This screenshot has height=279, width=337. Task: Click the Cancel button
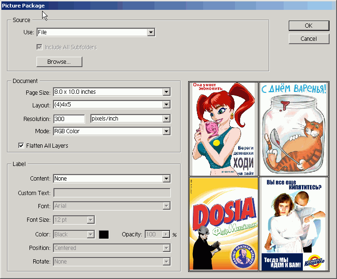pos(309,39)
